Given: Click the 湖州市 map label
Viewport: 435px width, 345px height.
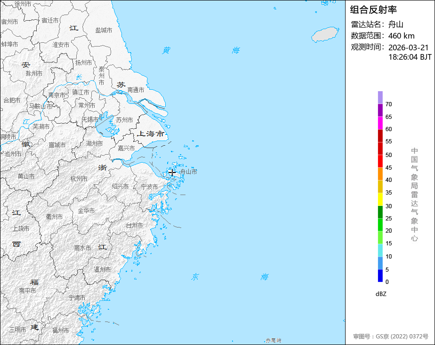Looking at the screenshot, I should (x=94, y=143).
